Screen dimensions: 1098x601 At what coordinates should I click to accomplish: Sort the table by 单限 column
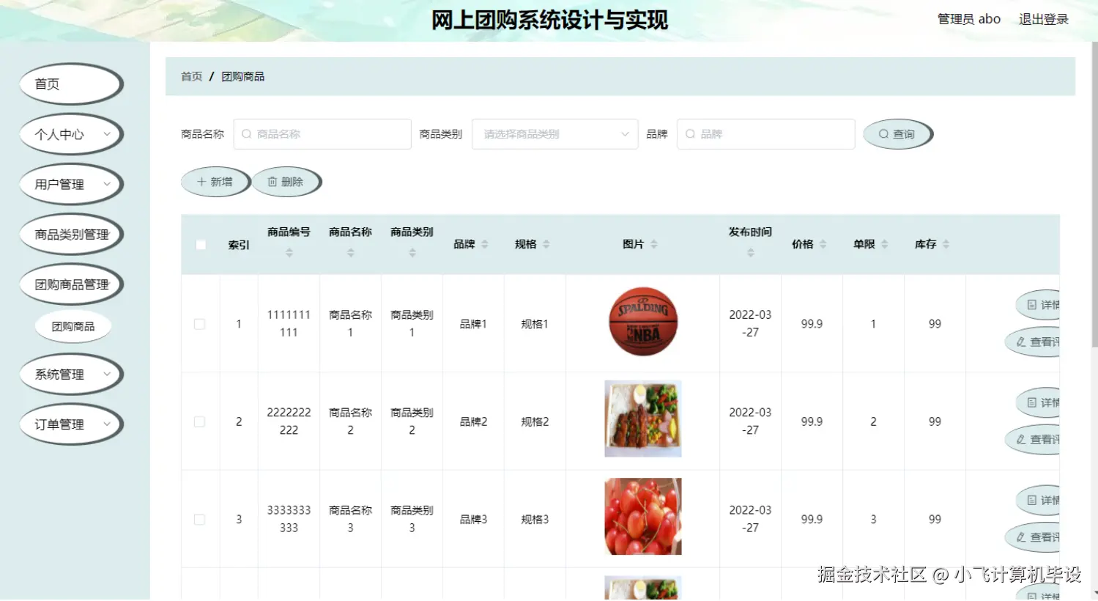click(x=885, y=244)
